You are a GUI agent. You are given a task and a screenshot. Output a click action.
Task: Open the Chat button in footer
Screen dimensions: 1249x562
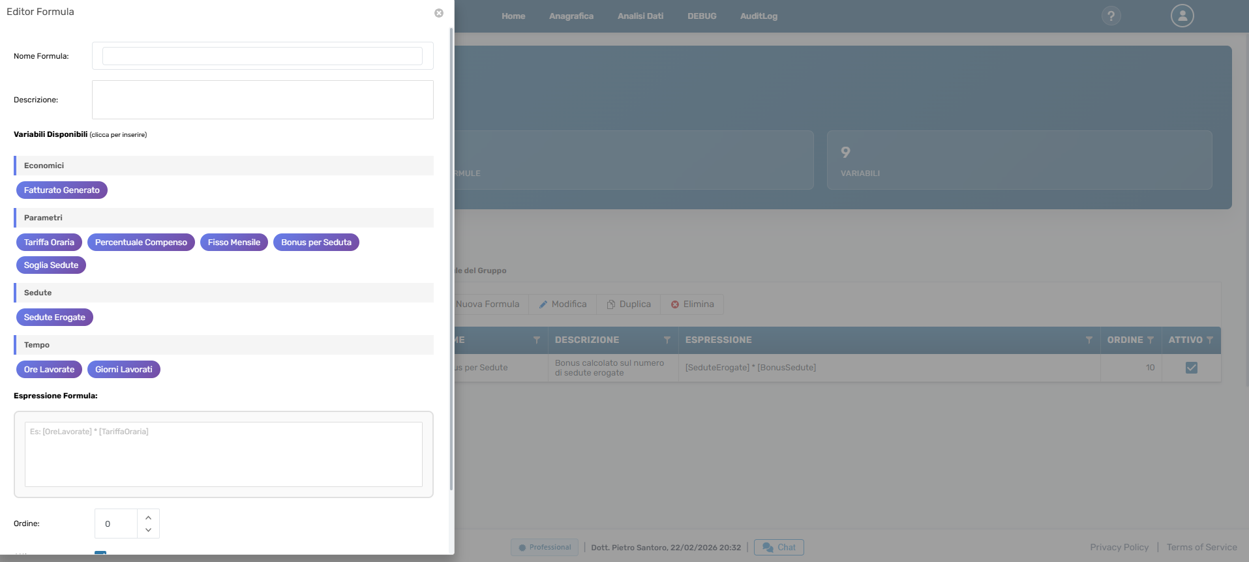coord(779,548)
